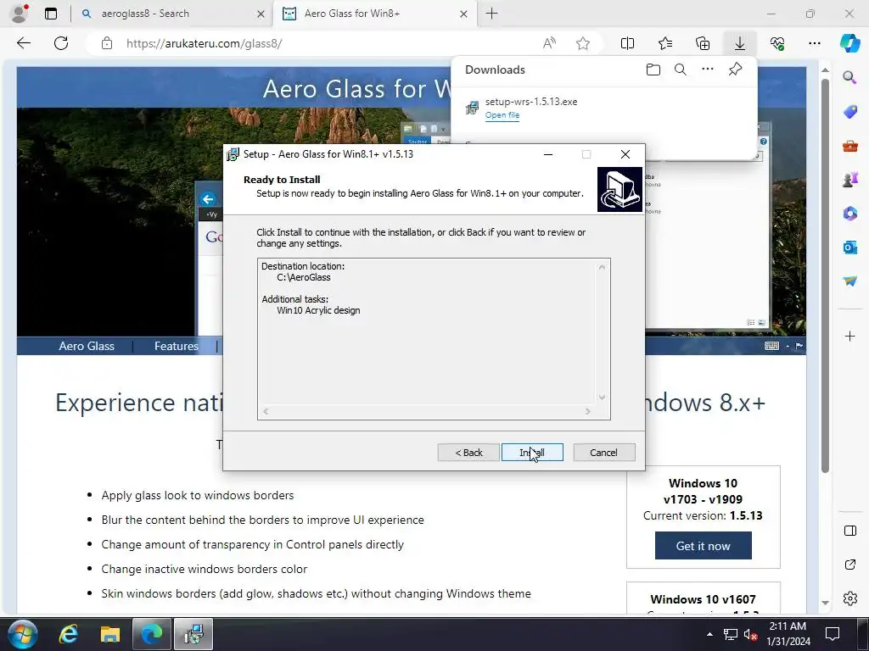Open the Favorites list icon
The height and width of the screenshot is (651, 869).
click(x=665, y=43)
